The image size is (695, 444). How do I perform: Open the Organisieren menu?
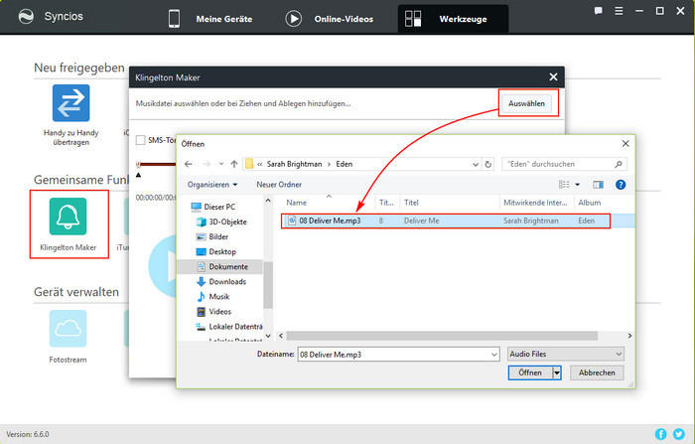click(x=211, y=185)
